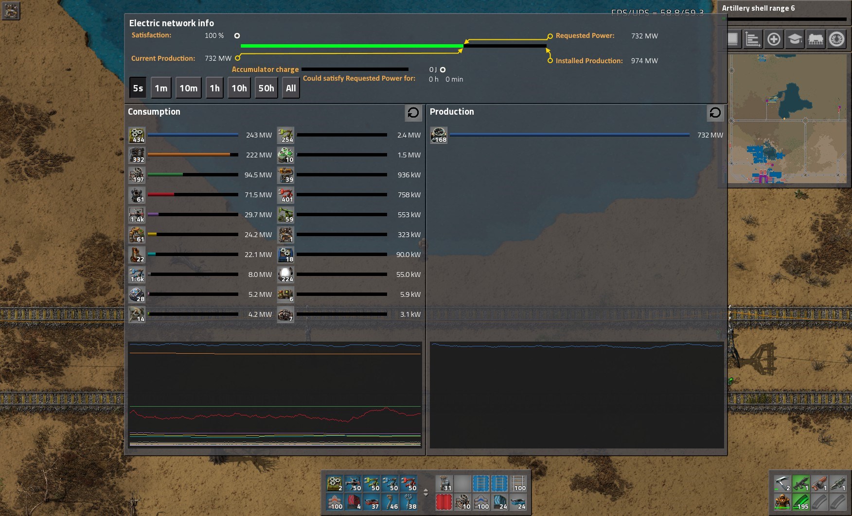Select the rail hotbar slot with 100

518,483
